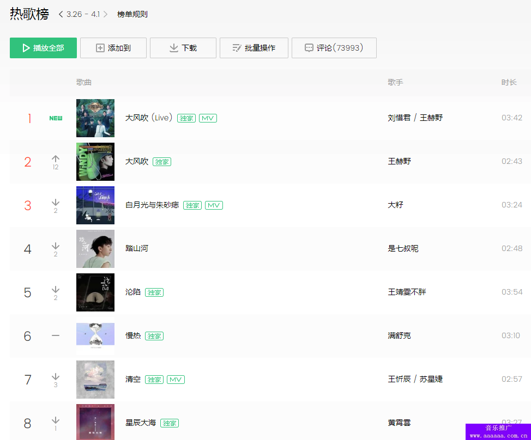
Task: Open 批量操作 batch operations
Action: click(x=254, y=48)
